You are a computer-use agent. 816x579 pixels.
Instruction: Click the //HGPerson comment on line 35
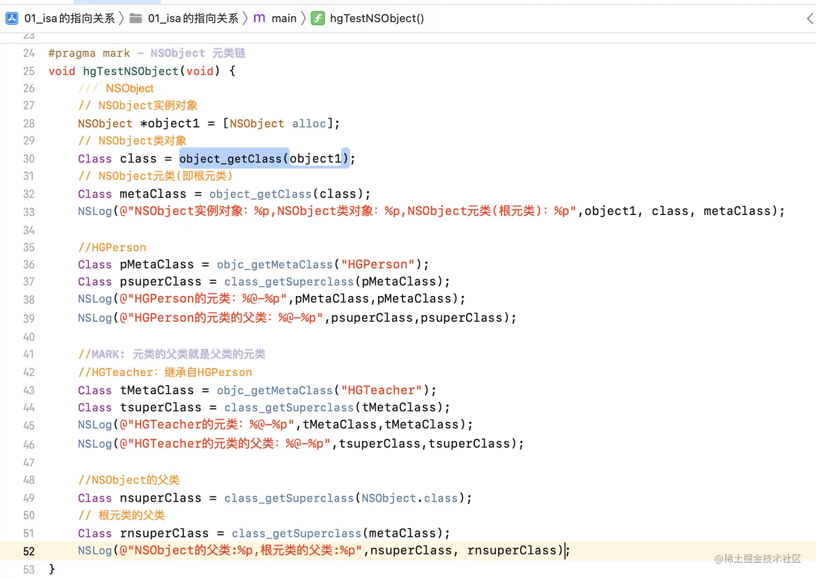click(112, 247)
